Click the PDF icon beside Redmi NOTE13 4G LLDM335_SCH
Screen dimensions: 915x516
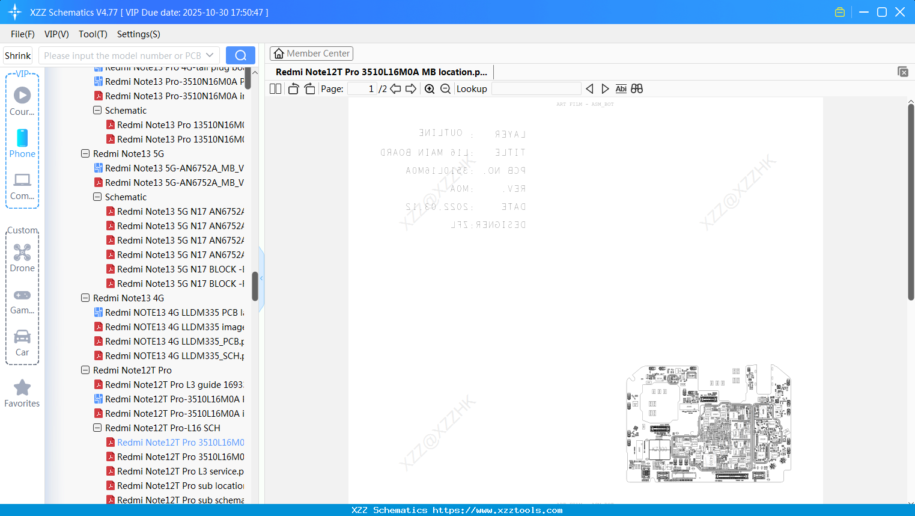click(99, 356)
